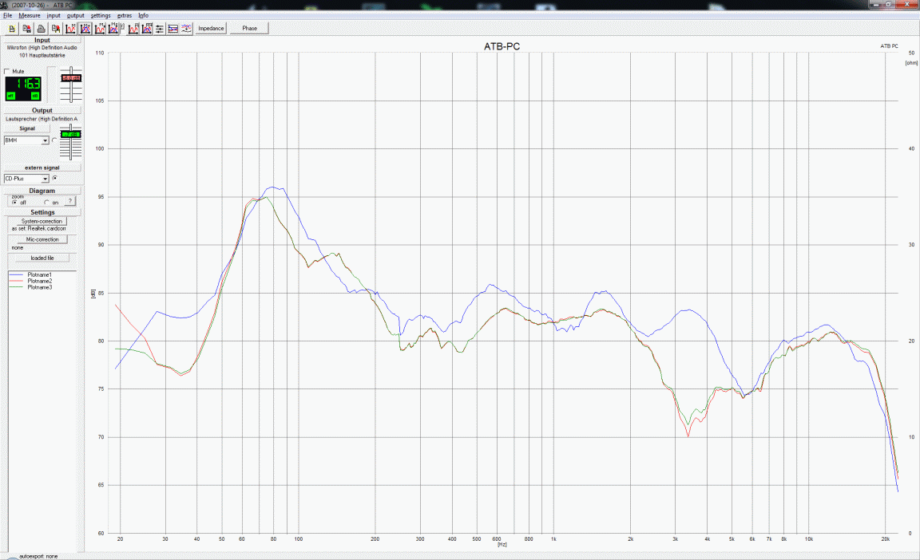Open the BMH signal dropdown

pyautogui.click(x=46, y=140)
